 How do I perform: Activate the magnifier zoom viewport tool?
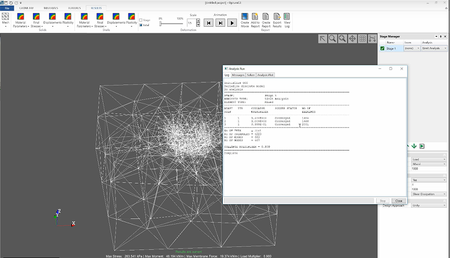pos(332,38)
